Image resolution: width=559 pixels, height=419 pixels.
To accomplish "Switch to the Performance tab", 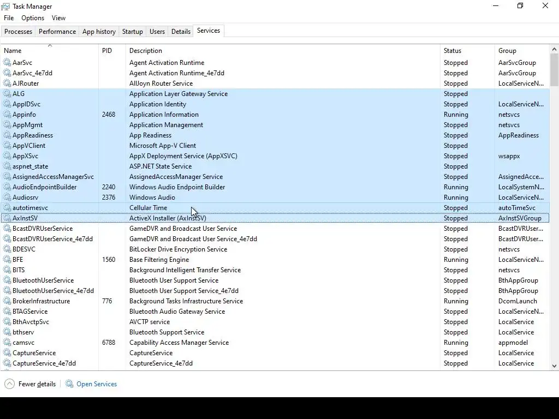I will tap(57, 31).
